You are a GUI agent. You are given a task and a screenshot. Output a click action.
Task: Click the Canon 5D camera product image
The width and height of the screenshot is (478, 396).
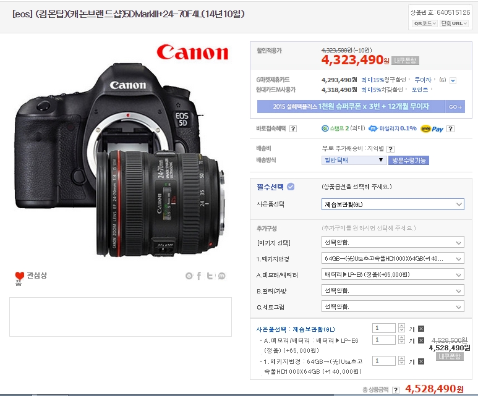tap(121, 160)
